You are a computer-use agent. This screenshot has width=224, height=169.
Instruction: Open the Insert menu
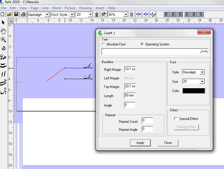click(x=100, y=8)
